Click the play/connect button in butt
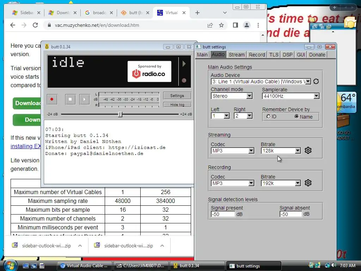361x271 pixels. pyautogui.click(x=85, y=99)
